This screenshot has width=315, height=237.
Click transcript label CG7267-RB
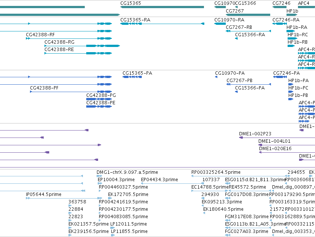(x=239, y=27)
